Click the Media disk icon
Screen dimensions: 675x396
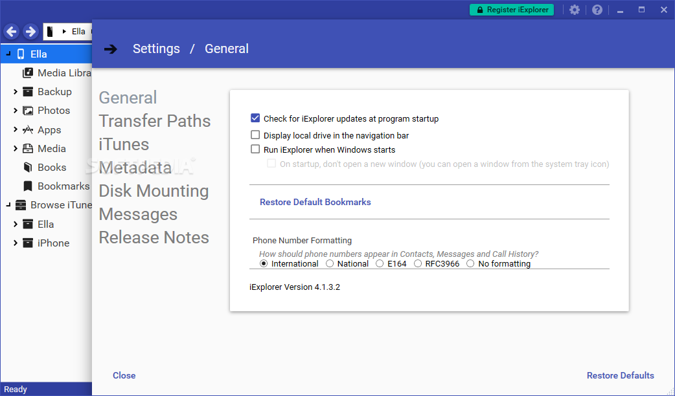pos(28,148)
